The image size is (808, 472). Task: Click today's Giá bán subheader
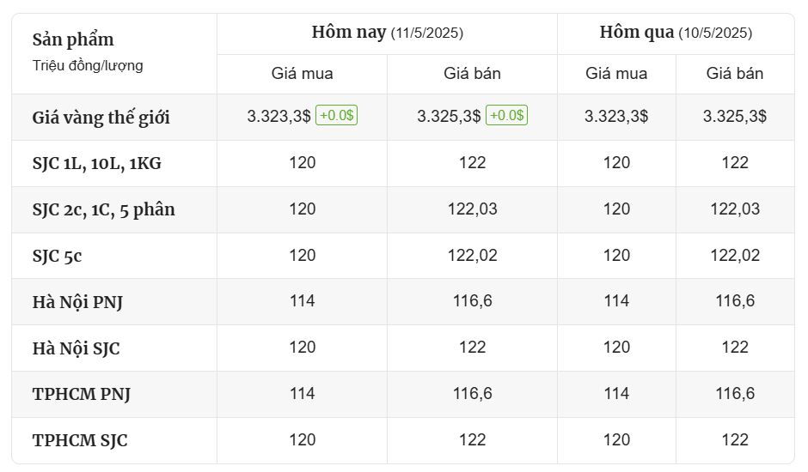[472, 74]
